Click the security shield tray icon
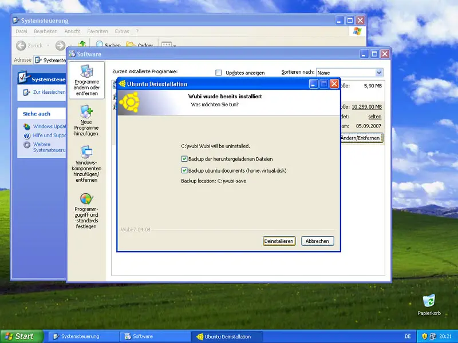The height and width of the screenshot is (343, 458). [425, 336]
